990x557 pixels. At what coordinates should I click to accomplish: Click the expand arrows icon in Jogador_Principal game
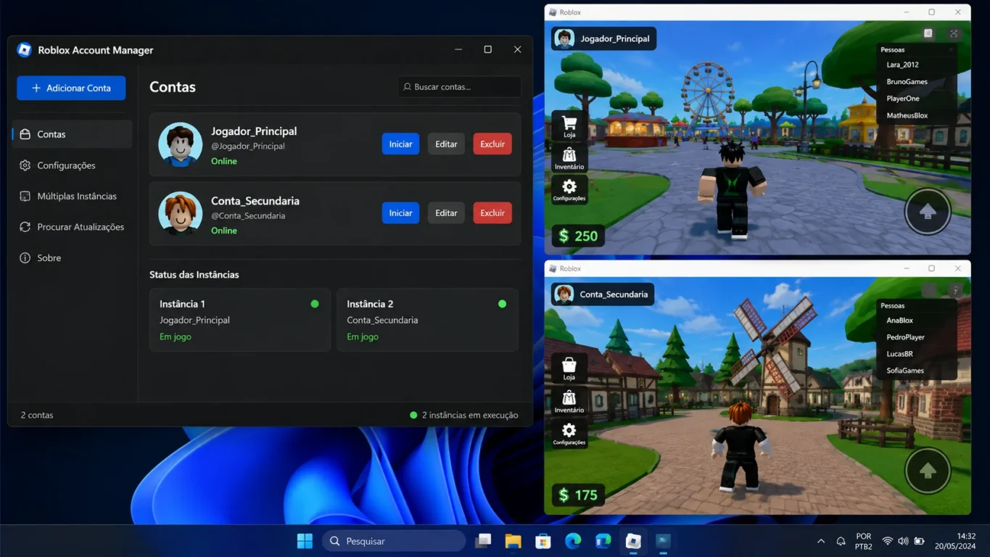pyautogui.click(x=954, y=33)
